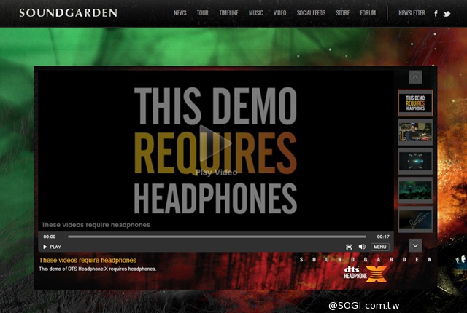Open the band's Facebook page icon
Screen dimensions: 467x313
pos(436,13)
